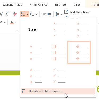The height and width of the screenshot is (100, 99).
Task: Click the Bullets list button
Action: coord(23,14)
